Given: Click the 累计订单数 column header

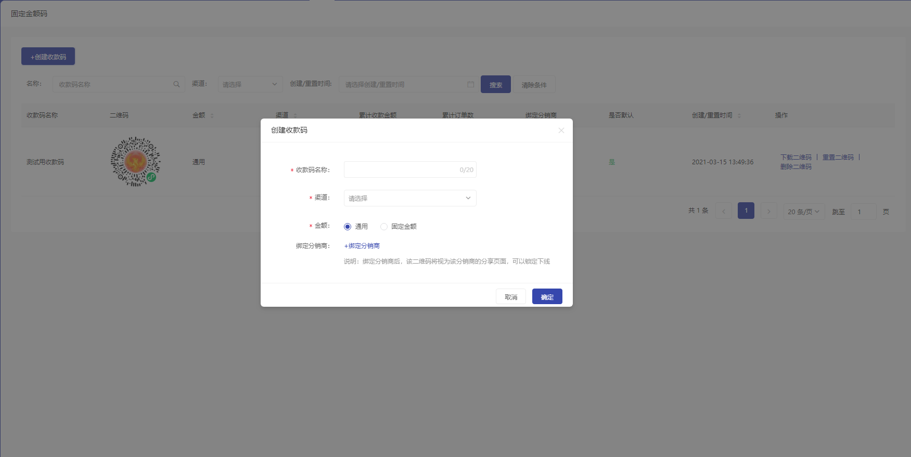Looking at the screenshot, I should point(458,115).
